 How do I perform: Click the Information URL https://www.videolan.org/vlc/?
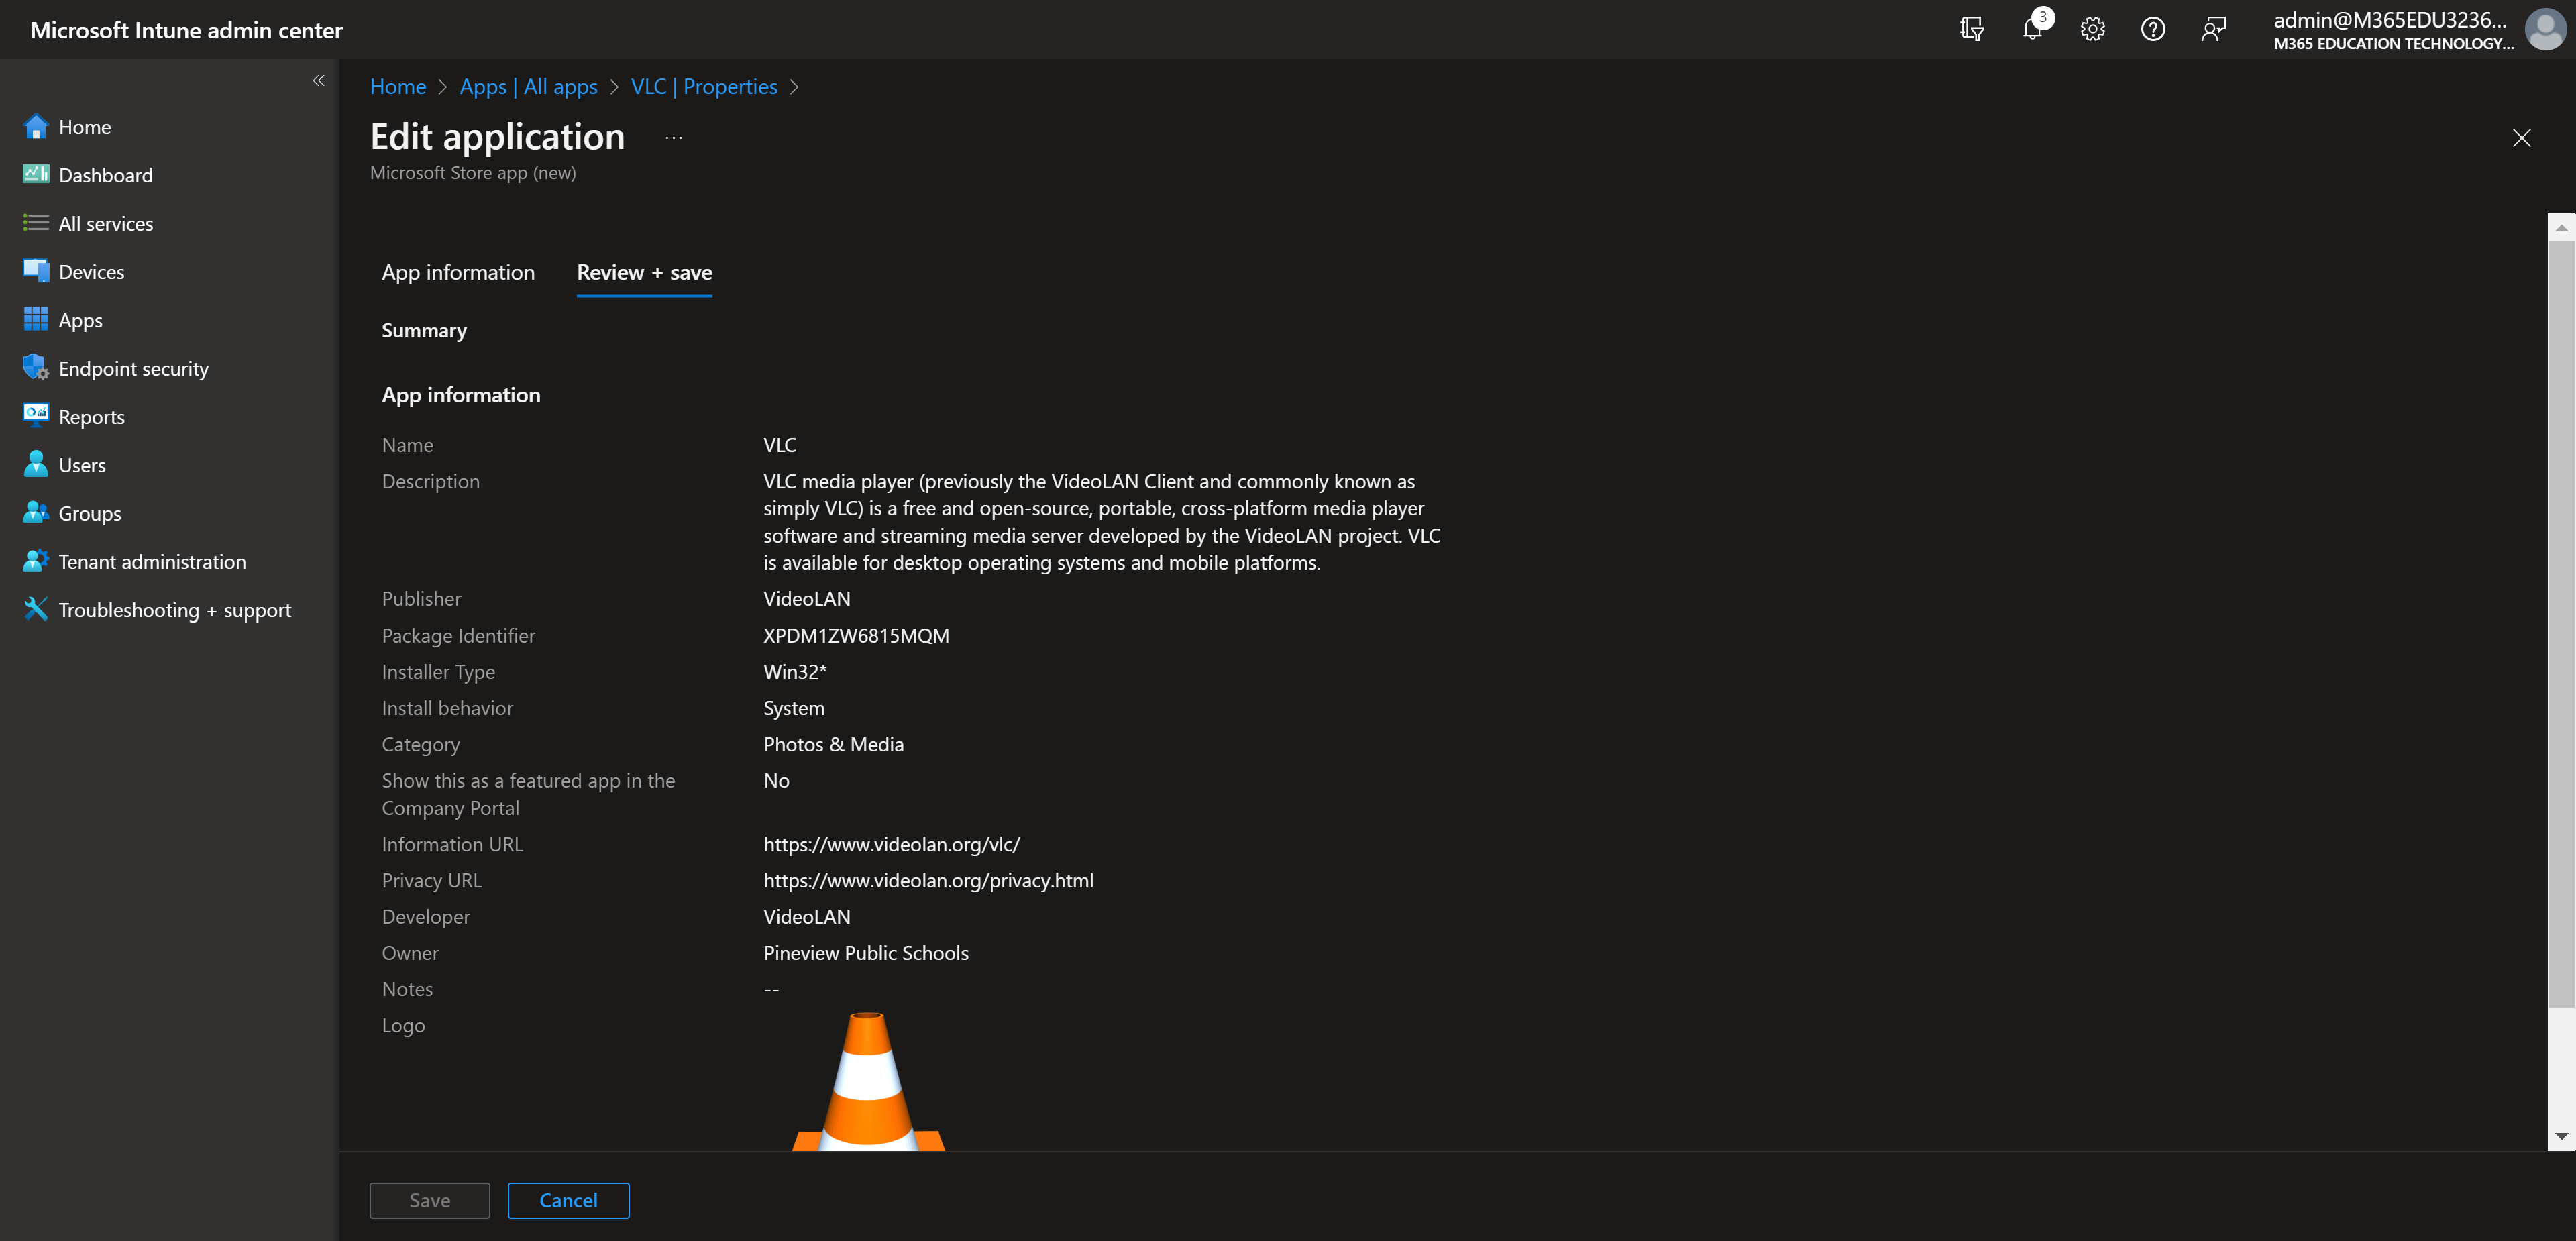point(891,844)
